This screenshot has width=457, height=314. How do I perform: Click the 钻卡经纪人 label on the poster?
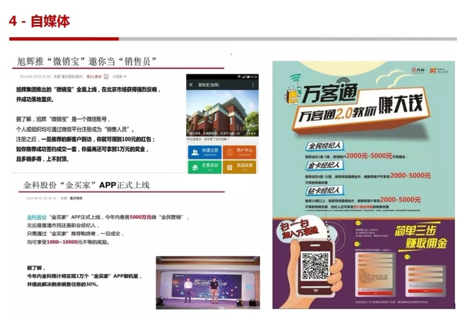[x=325, y=191]
